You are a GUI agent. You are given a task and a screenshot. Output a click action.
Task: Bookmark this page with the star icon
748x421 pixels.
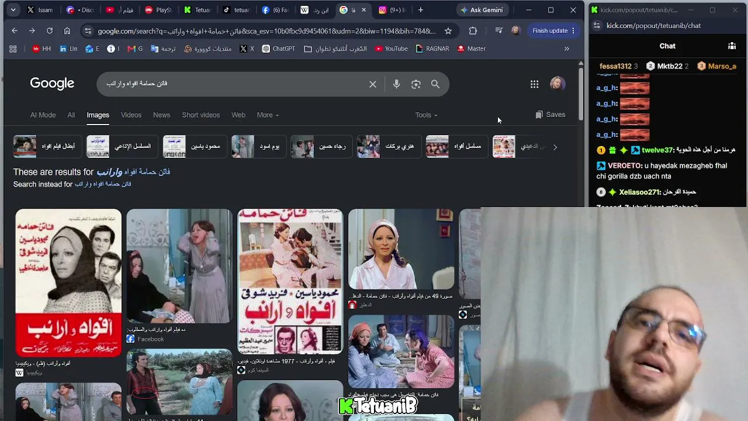point(448,30)
